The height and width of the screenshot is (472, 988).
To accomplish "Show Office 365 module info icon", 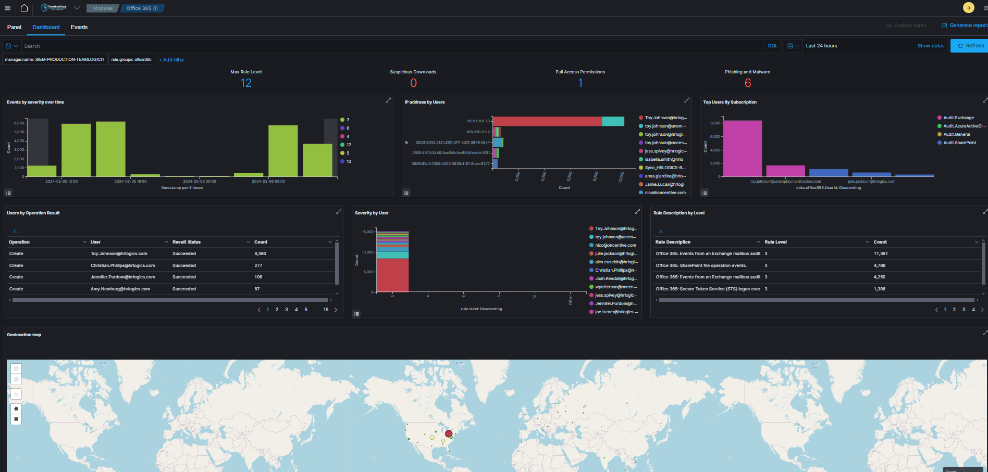I will pos(155,8).
